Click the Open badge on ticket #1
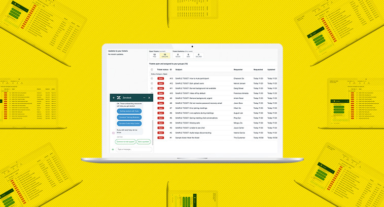Image resolution: width=384 pixels, height=207 pixels. [161, 138]
